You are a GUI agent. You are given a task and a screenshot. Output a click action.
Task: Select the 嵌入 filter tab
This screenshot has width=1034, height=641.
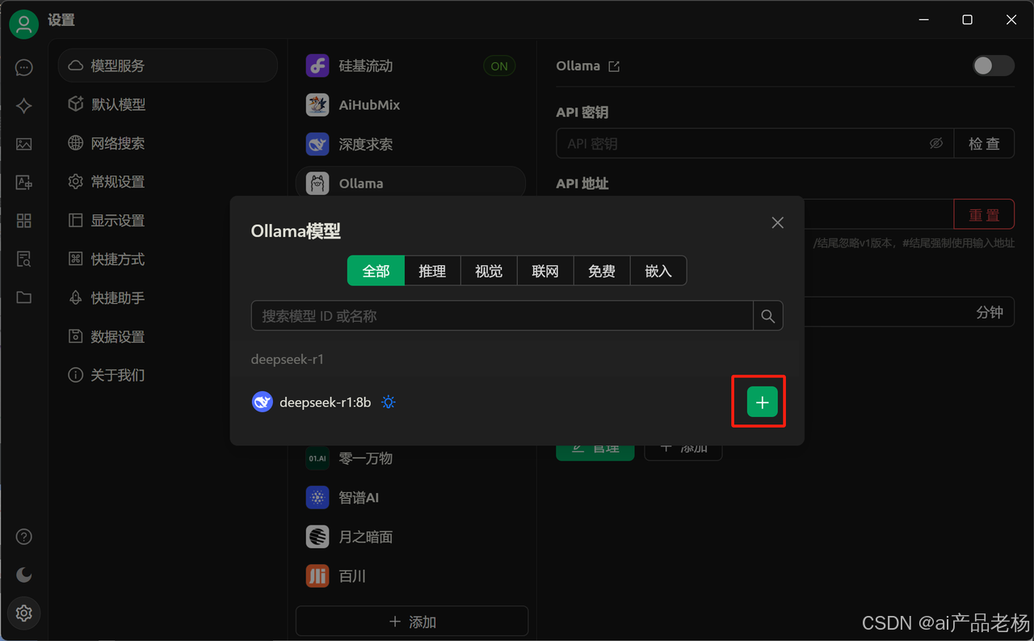point(658,271)
